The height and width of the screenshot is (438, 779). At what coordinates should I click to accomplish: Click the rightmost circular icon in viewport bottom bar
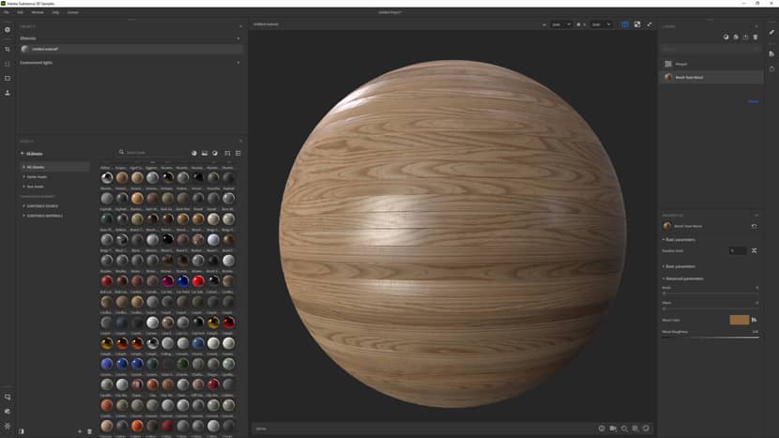pyautogui.click(x=646, y=429)
